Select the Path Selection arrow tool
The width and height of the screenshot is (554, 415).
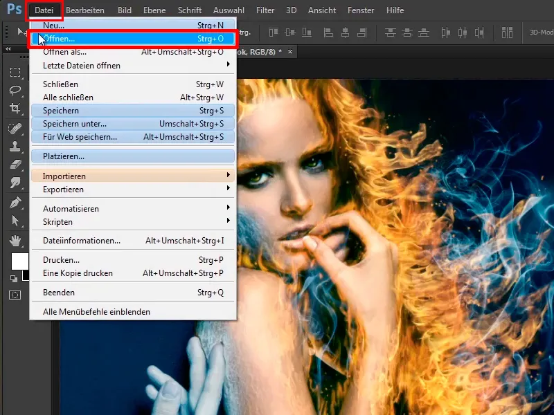click(x=15, y=221)
